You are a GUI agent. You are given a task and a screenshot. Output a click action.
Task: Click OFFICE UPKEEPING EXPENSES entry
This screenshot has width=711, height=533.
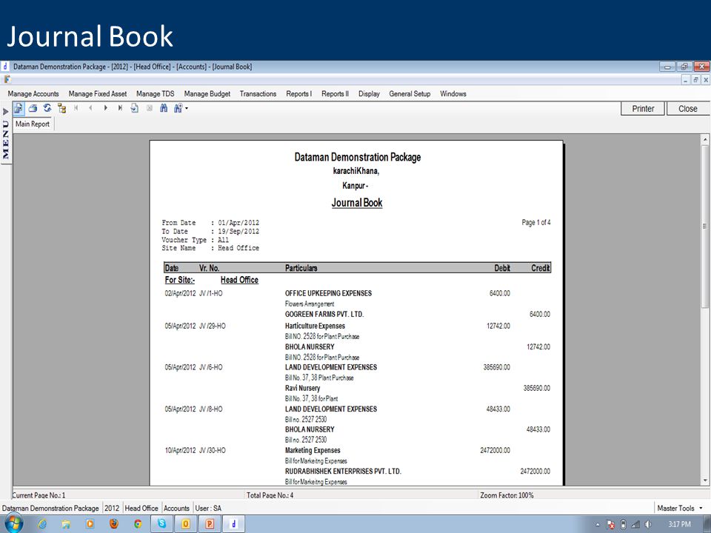328,293
